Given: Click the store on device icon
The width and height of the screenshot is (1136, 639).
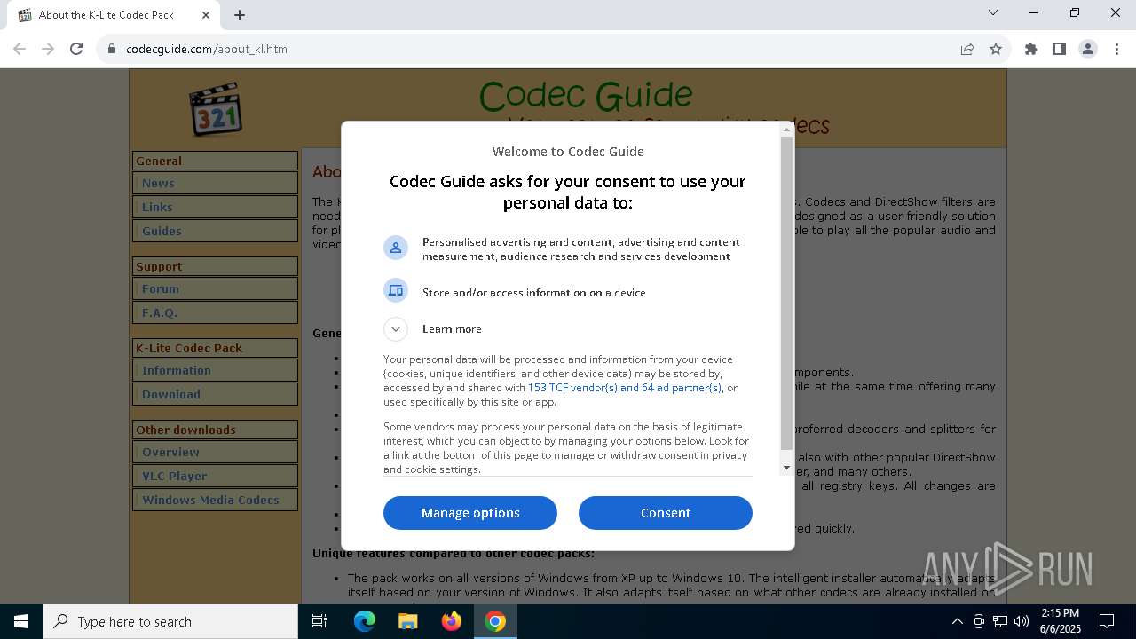Looking at the screenshot, I should tap(396, 290).
